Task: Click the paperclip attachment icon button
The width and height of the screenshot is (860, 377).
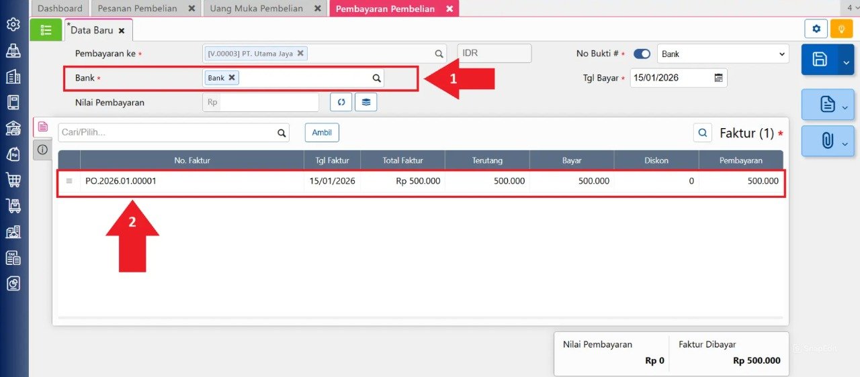Action: pyautogui.click(x=828, y=141)
